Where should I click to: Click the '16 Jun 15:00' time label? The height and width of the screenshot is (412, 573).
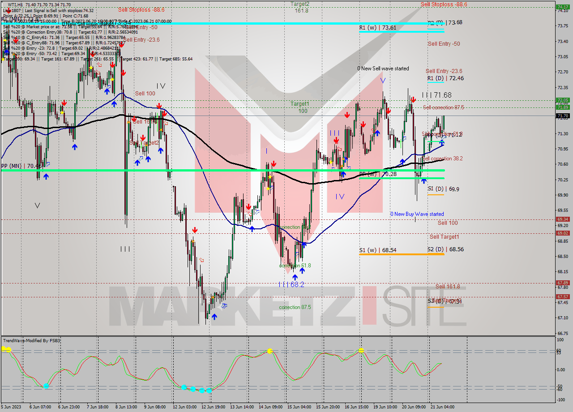[356, 407]
